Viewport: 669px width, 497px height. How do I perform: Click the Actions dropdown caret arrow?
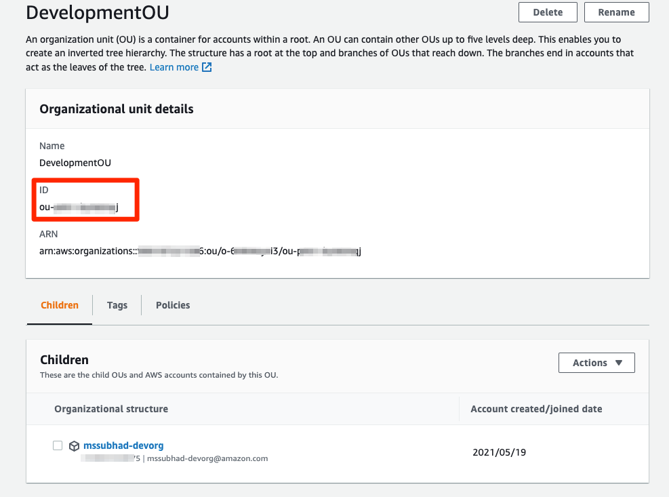(617, 363)
